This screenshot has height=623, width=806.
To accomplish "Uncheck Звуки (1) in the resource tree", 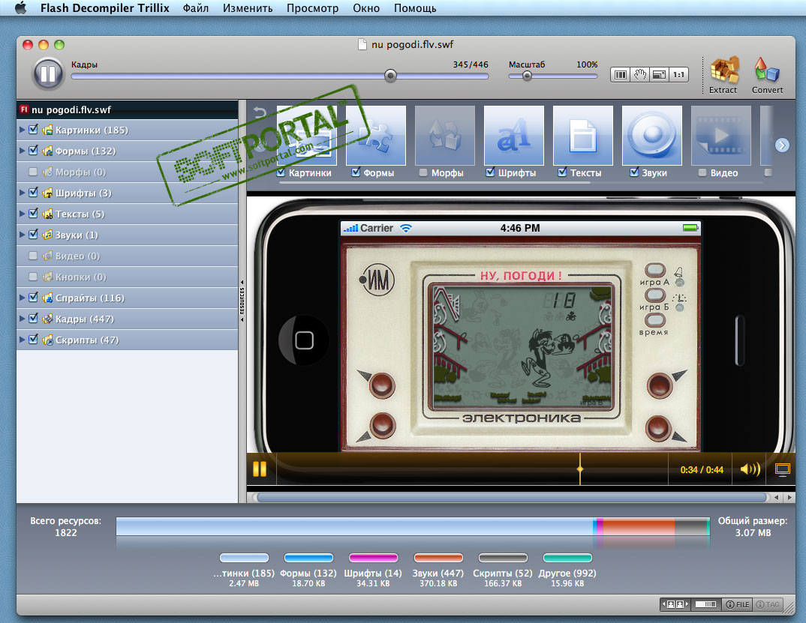I will [x=33, y=235].
